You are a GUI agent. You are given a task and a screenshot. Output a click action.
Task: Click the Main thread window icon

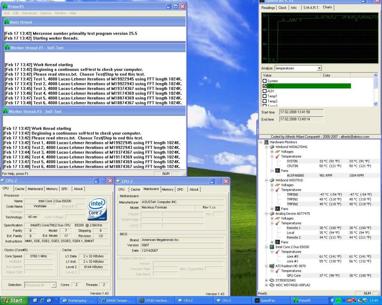click(6, 22)
